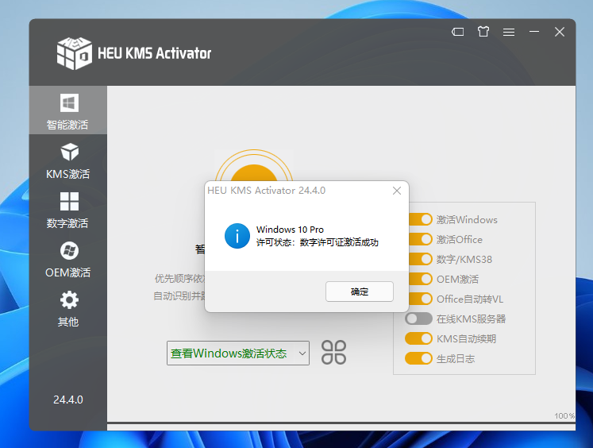Screen dimensions: 593x448
Task: Open the 智能激活 smart activation tab
Action: coord(68,110)
